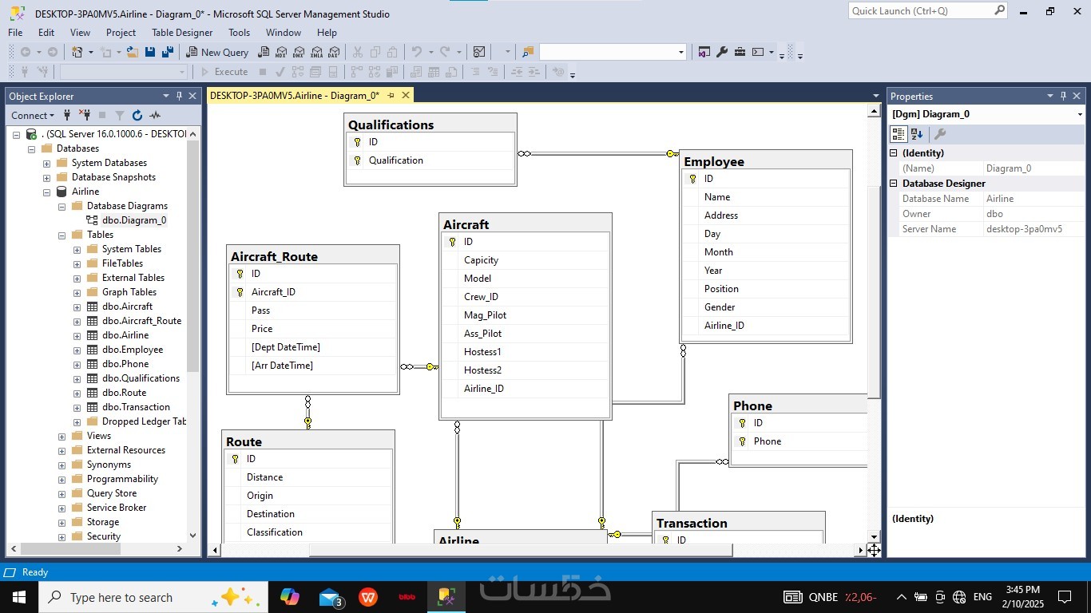This screenshot has height=613, width=1091.
Task: Click the Find in Files icon
Action: coord(527,52)
